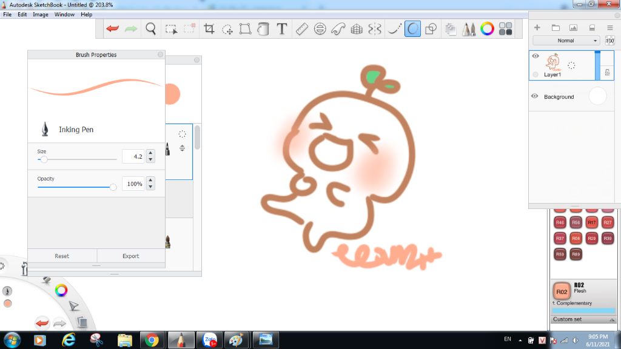Open the File menu
Viewport: 621px width, 349px height.
7,15
